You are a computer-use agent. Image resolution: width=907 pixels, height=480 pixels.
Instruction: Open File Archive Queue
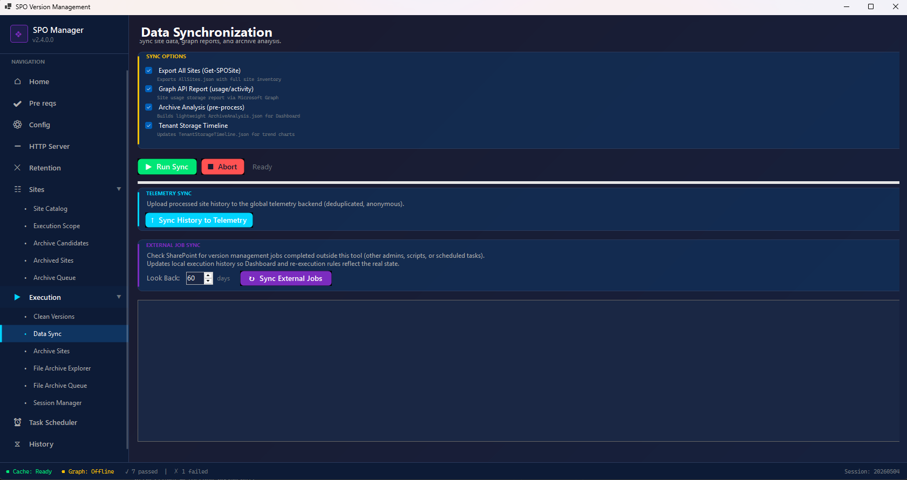(64, 386)
